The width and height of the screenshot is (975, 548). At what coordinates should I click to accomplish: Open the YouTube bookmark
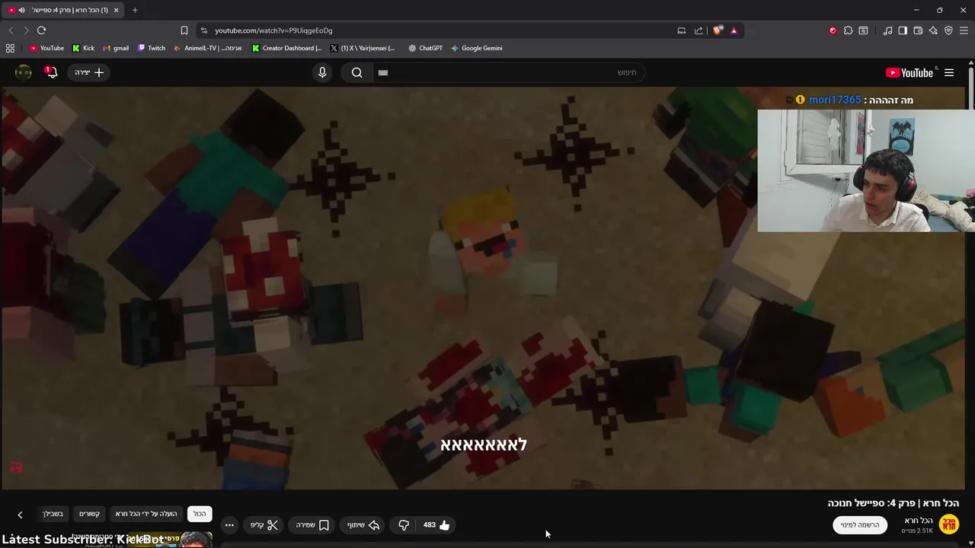[x=46, y=48]
